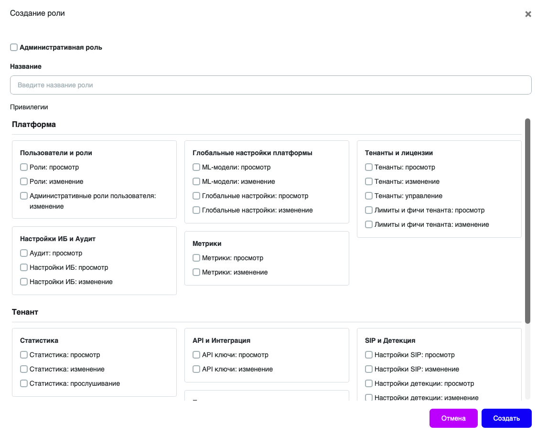Click the Метрики group title
This screenshot has width=537, height=434.
coord(207,243)
